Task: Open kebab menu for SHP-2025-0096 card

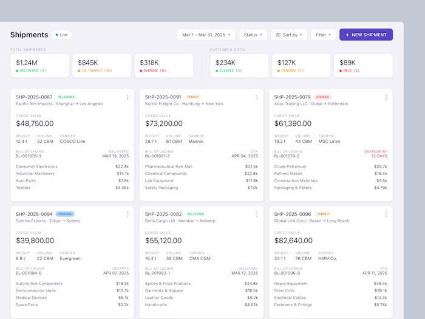Action: pos(386,214)
